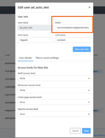Screen dimensions: 105x138
Task: Click the disabled User name field
Action: [x=36, y=28]
